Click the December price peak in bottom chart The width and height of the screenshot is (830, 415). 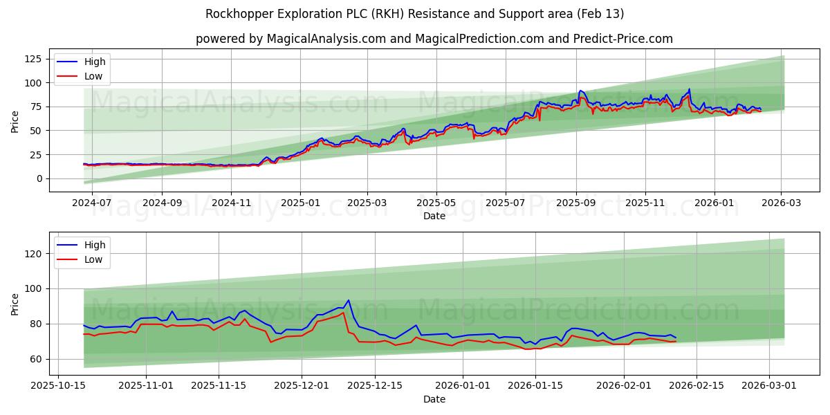[x=349, y=300]
